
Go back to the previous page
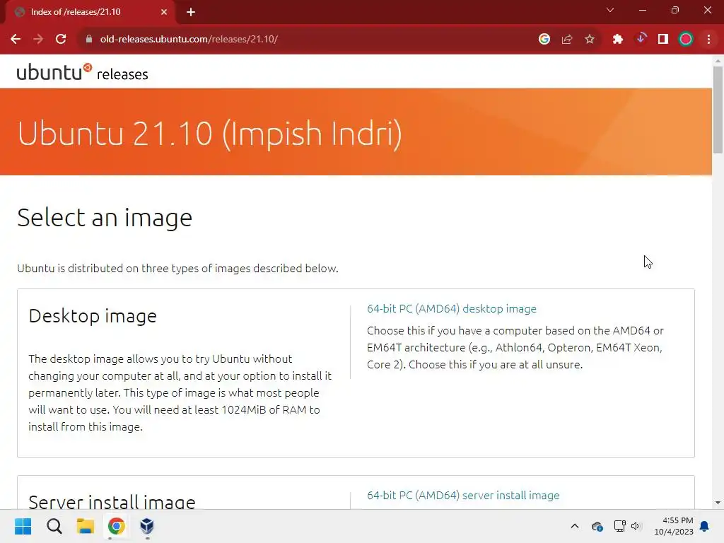[x=16, y=40]
